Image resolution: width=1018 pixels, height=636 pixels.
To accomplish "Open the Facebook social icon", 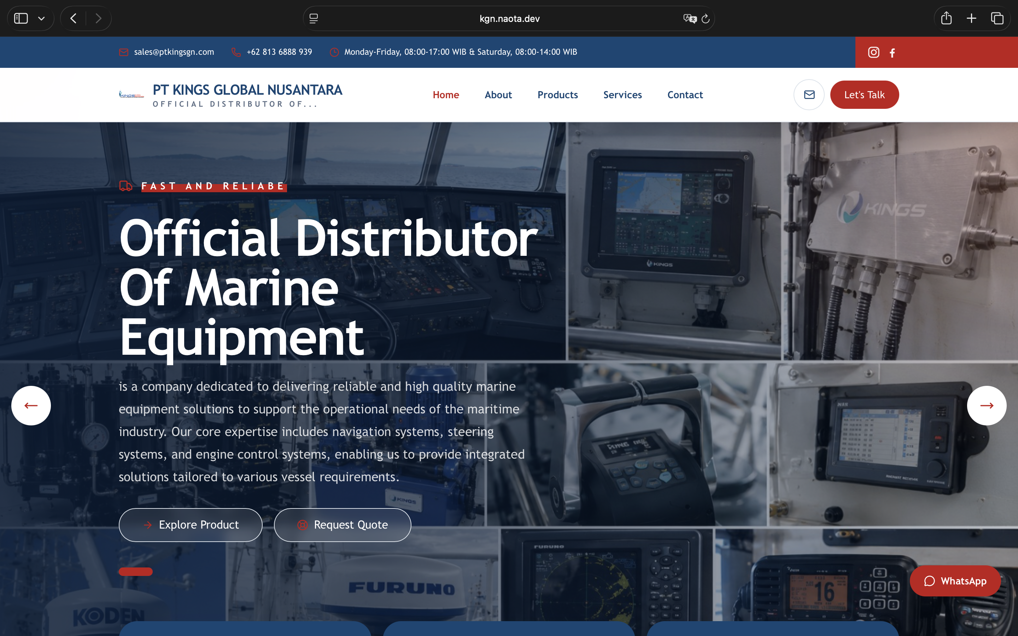I will [x=892, y=53].
